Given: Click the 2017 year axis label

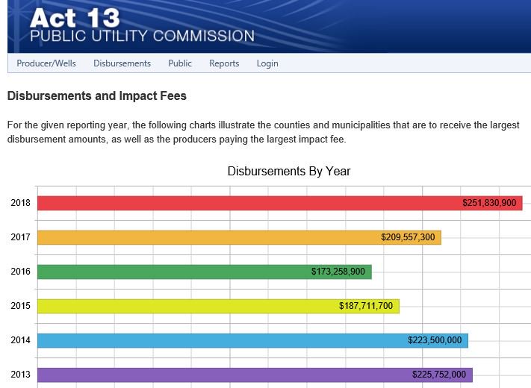Looking at the screenshot, I should coord(21,237).
